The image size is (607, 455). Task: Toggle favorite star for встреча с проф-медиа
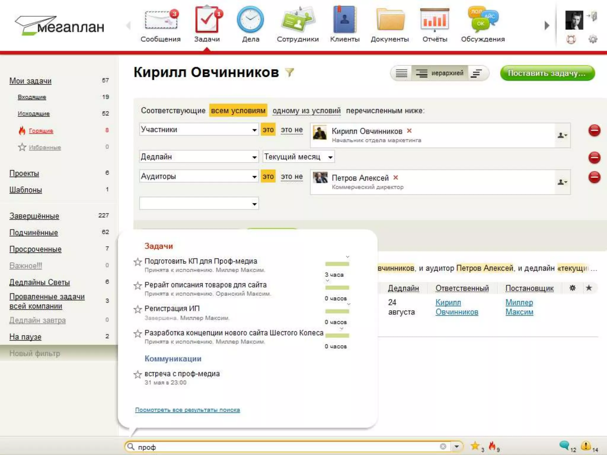[x=138, y=374]
